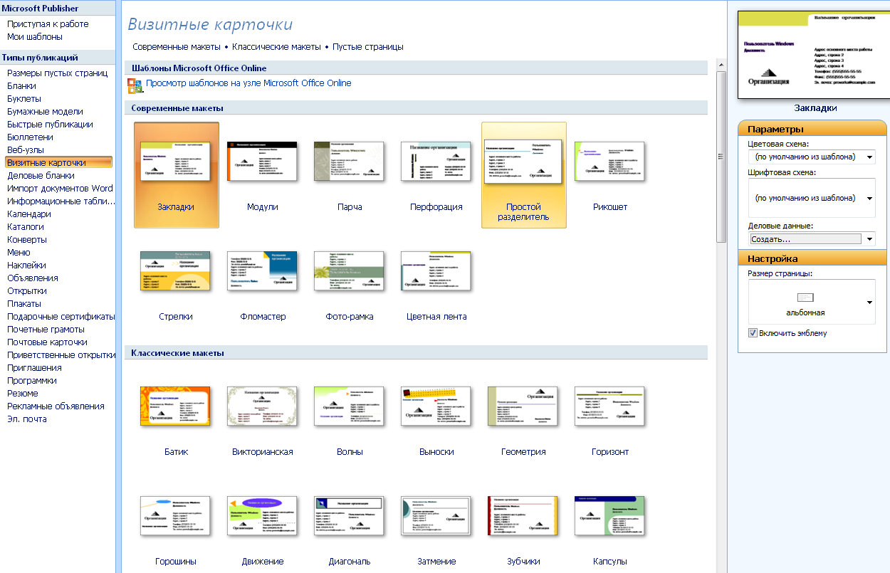Open the Цветовая схема dropdown
The width and height of the screenshot is (890, 573).
pyautogui.click(x=812, y=157)
